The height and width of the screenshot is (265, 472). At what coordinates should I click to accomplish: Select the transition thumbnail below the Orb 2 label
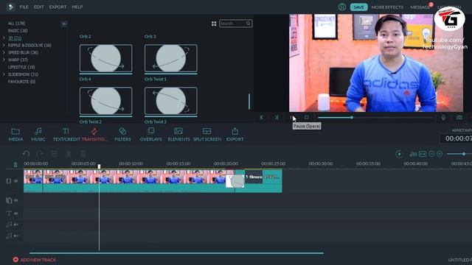[x=105, y=58]
